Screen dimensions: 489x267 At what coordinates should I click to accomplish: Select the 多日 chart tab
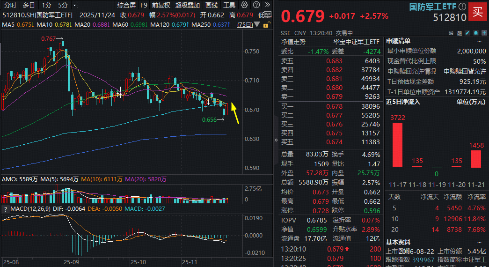(29, 5)
